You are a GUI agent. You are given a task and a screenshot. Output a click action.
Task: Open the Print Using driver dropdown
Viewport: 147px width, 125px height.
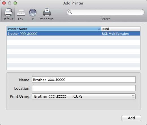[x=84, y=96]
